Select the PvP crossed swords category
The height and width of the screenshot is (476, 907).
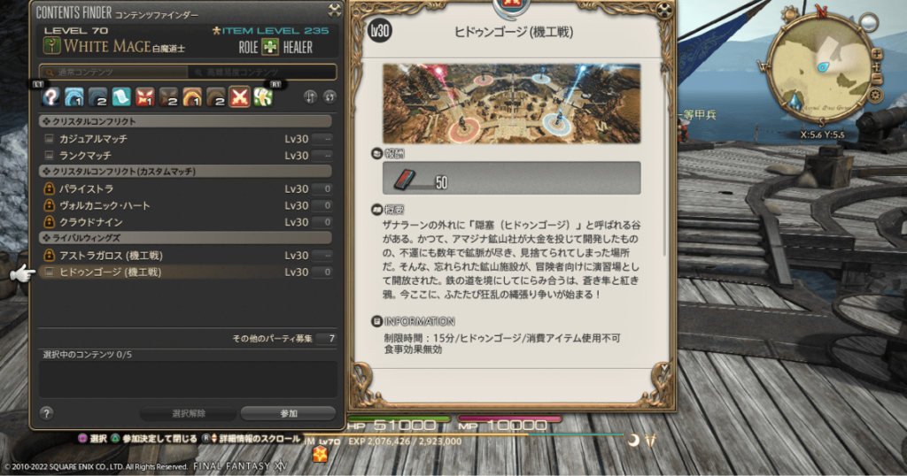point(239,97)
